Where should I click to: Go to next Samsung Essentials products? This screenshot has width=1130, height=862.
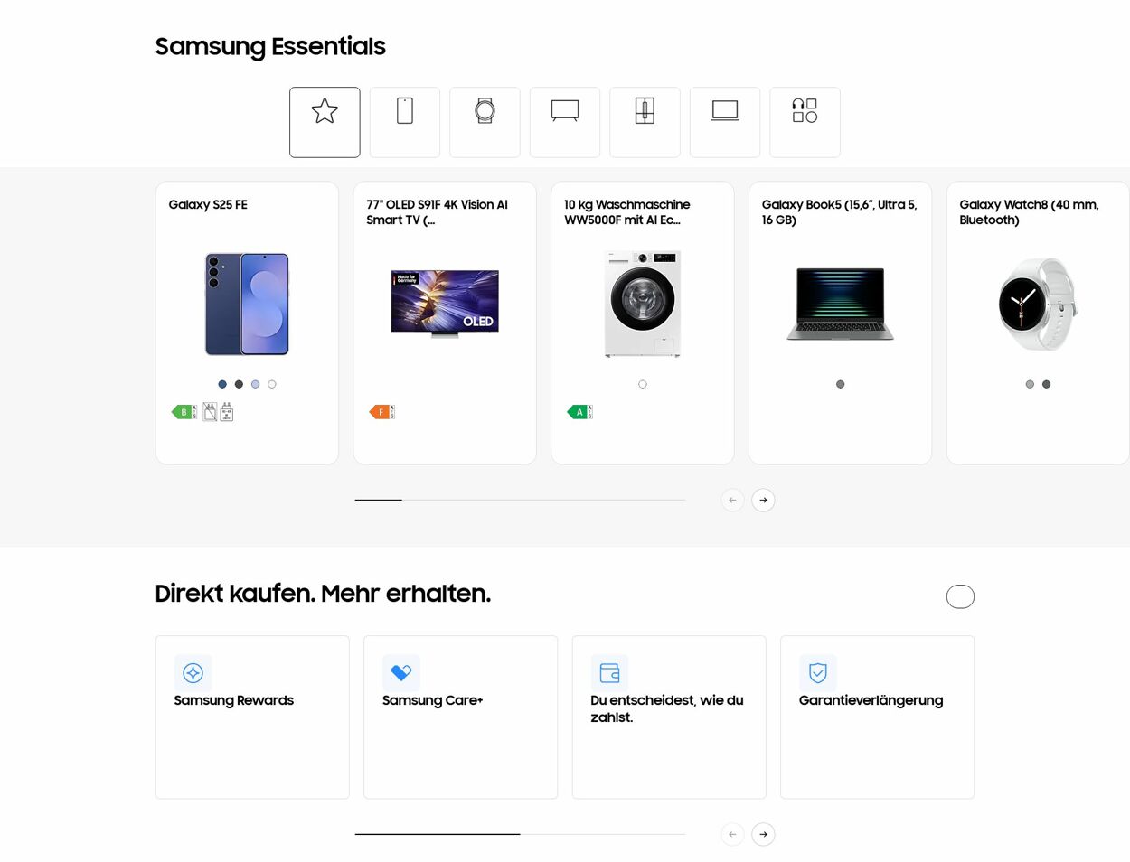763,500
